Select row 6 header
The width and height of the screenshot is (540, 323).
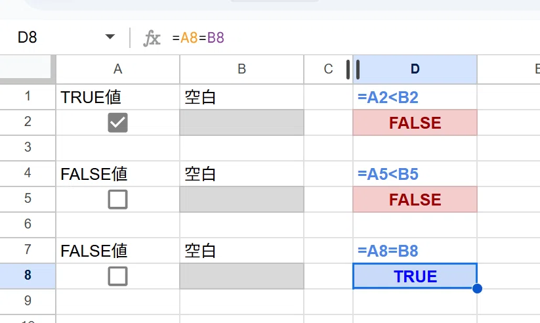28,225
